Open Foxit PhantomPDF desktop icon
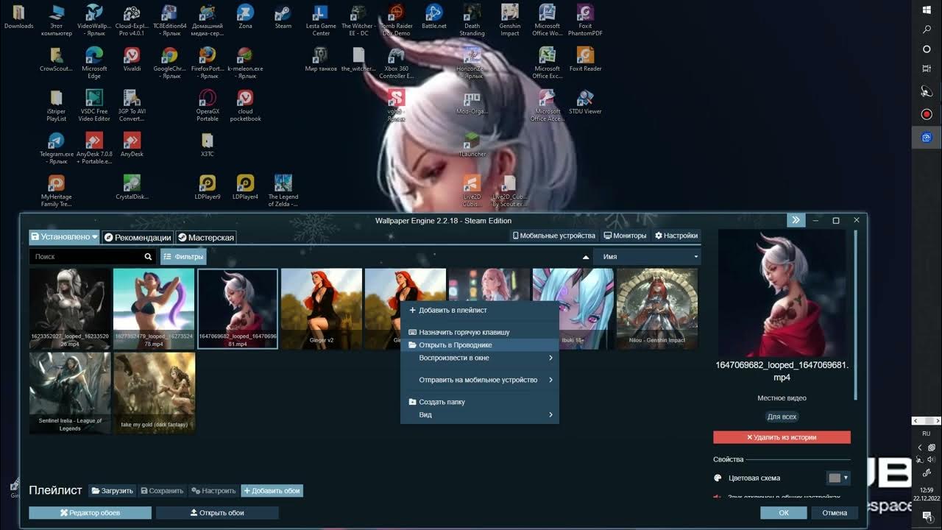Viewport: 942px width, 530px height. point(585,20)
